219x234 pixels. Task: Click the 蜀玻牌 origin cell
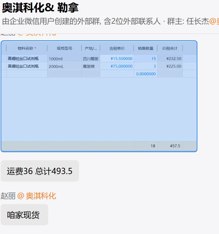pyautogui.click(x=91, y=66)
